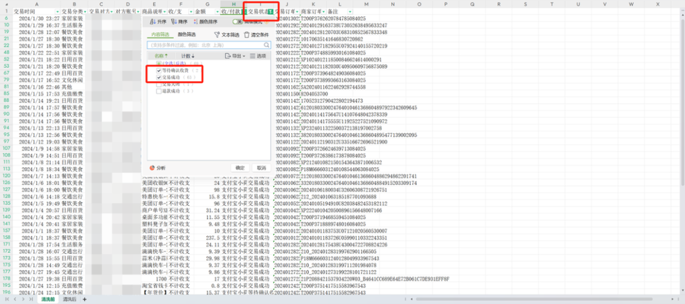Add a new sheet with plus icon
The width and height of the screenshot is (685, 304).
[x=85, y=299]
